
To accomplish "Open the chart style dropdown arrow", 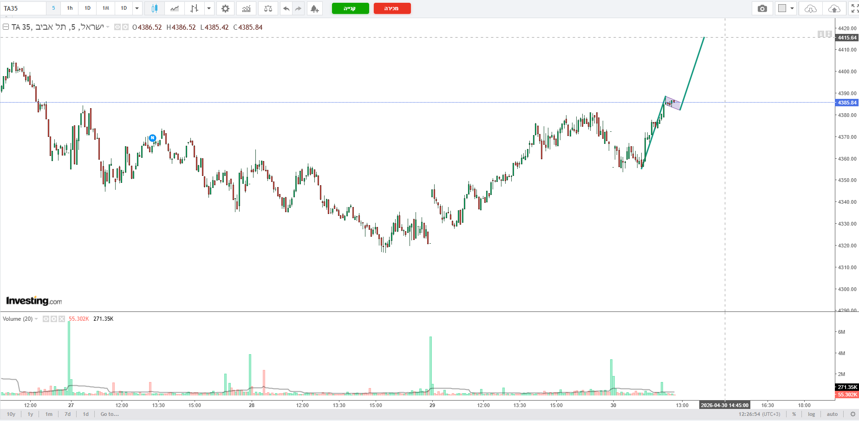I will 209,8.
